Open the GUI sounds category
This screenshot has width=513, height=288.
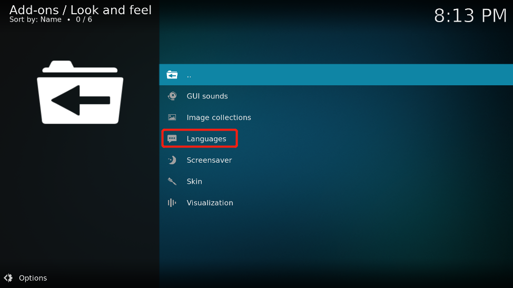tap(336, 96)
